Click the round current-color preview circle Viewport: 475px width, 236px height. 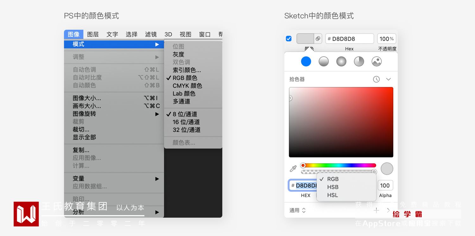[387, 169]
